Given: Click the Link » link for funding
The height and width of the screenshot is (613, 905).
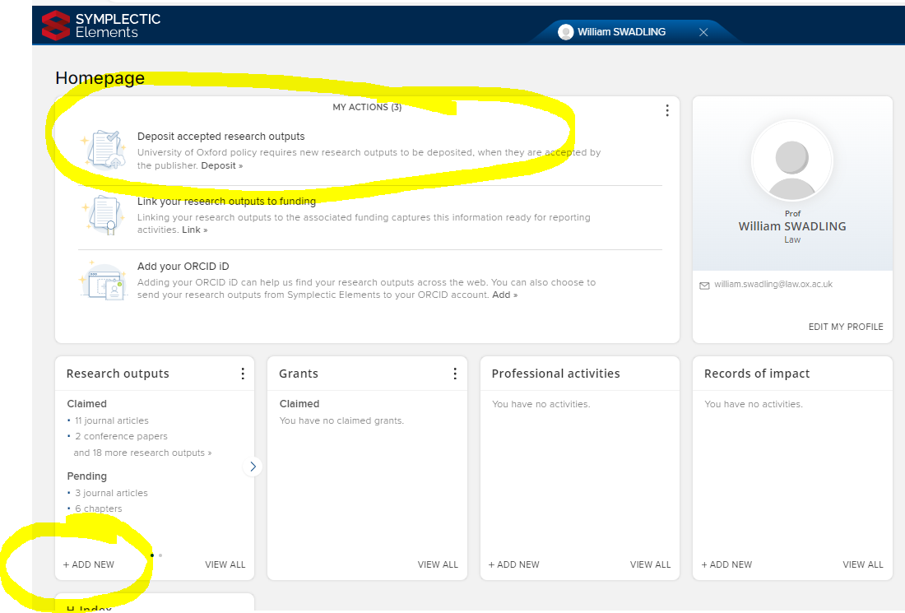Looking at the screenshot, I should (x=194, y=230).
